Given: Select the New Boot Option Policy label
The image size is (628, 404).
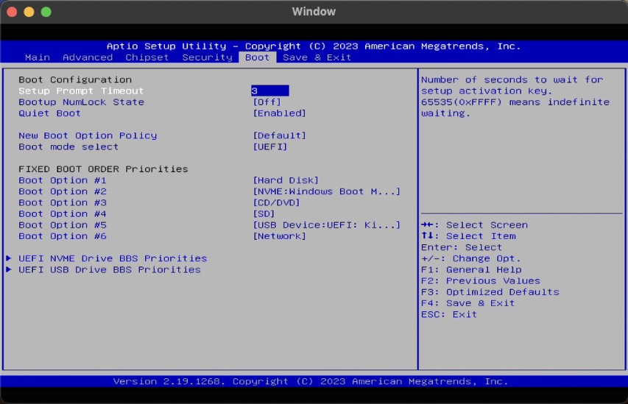Looking at the screenshot, I should pos(88,135).
